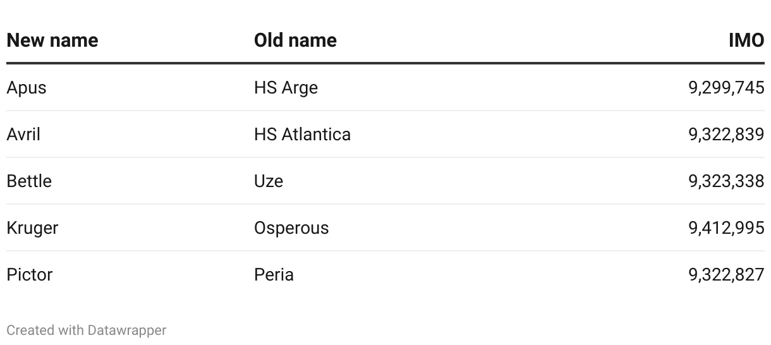Viewport: 771px width, 345px height.
Task: Select the Avril ship name cell
Action: coord(23,135)
